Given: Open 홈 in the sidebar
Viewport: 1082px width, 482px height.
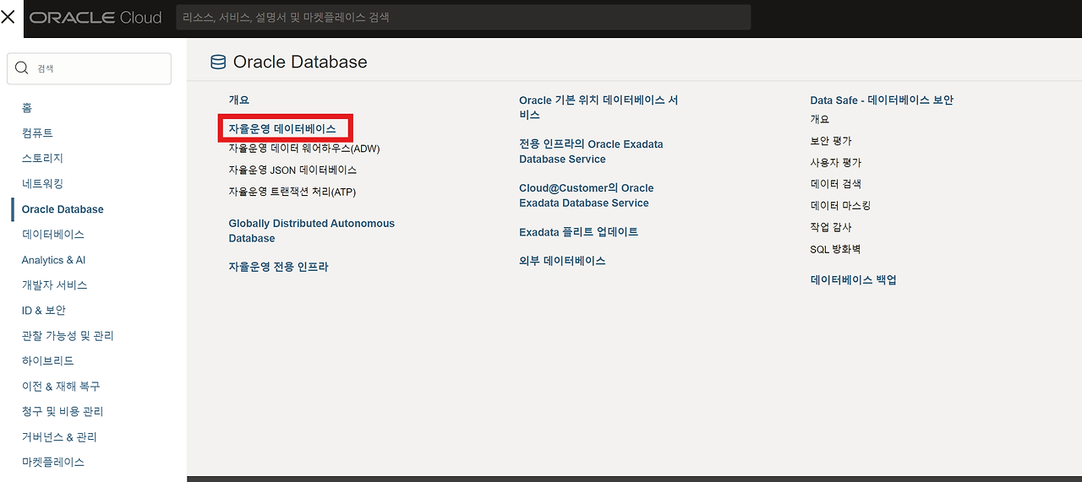Looking at the screenshot, I should pos(27,108).
